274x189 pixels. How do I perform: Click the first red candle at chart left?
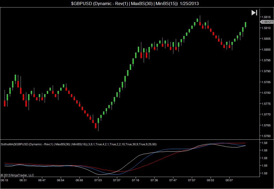pyautogui.click(x=5, y=103)
